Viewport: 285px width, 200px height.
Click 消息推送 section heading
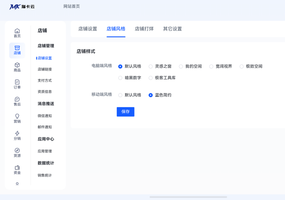(x=46, y=104)
